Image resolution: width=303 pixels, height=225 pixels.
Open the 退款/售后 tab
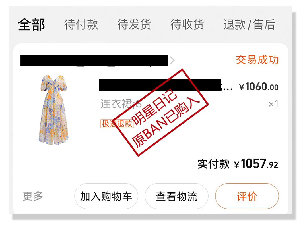click(x=249, y=24)
